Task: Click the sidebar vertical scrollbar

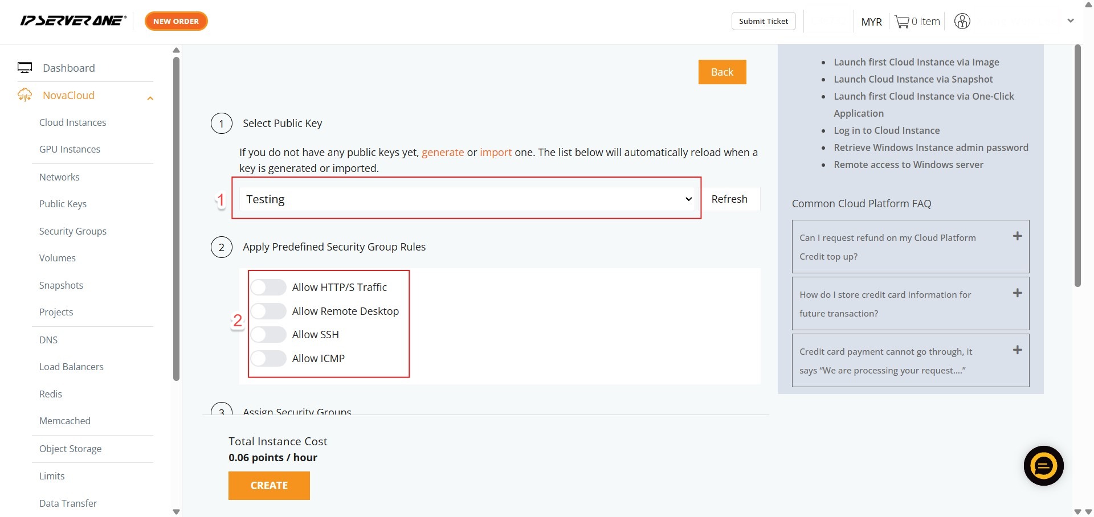Action: coord(177,216)
